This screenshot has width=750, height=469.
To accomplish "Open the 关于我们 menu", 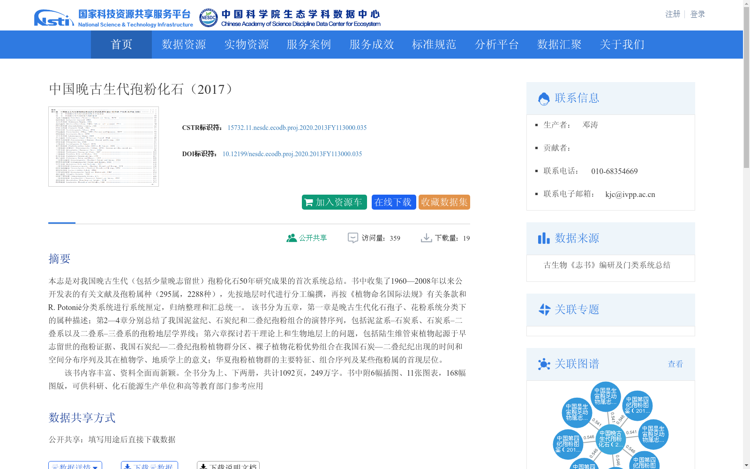I will pos(622,45).
